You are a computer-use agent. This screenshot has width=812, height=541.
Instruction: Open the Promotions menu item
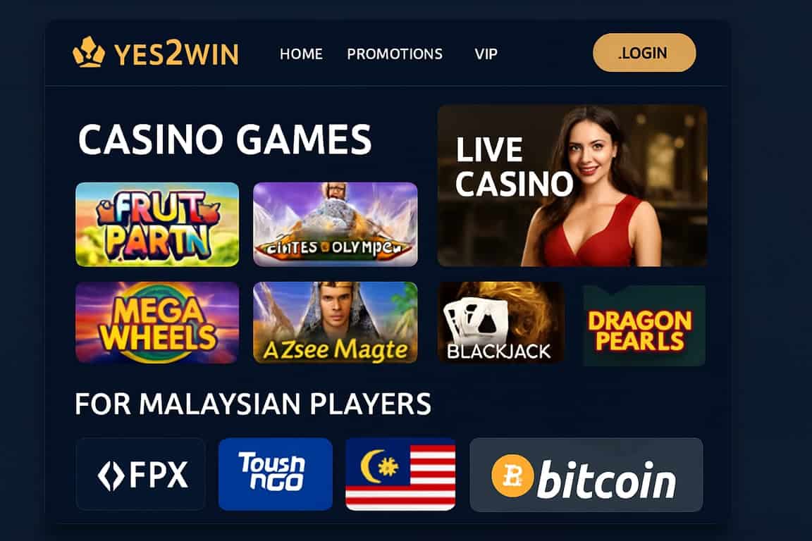[395, 54]
